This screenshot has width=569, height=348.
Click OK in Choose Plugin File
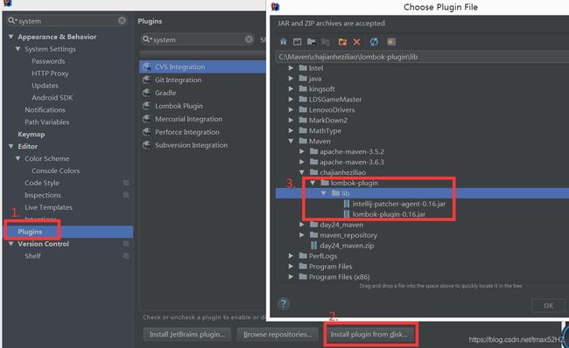(x=548, y=305)
